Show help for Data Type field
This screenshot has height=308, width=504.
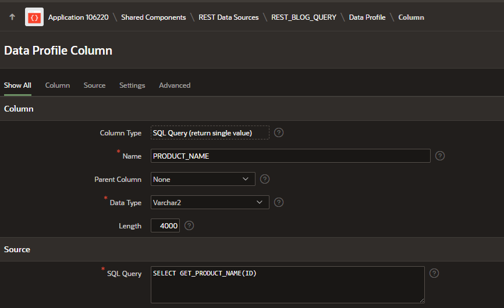tap(279, 202)
